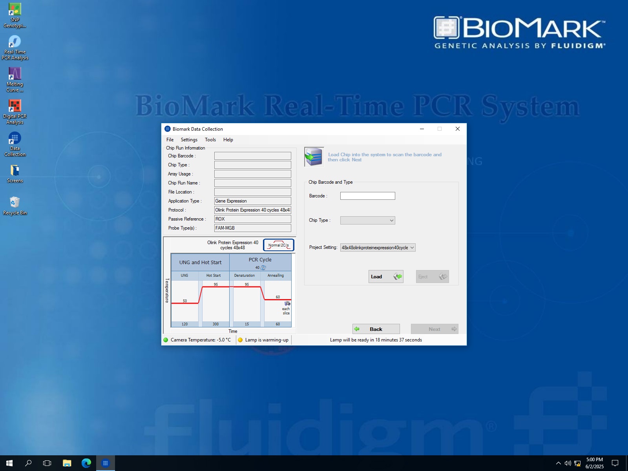The image size is (628, 471).
Task: Open the File menu
Action: coord(170,139)
